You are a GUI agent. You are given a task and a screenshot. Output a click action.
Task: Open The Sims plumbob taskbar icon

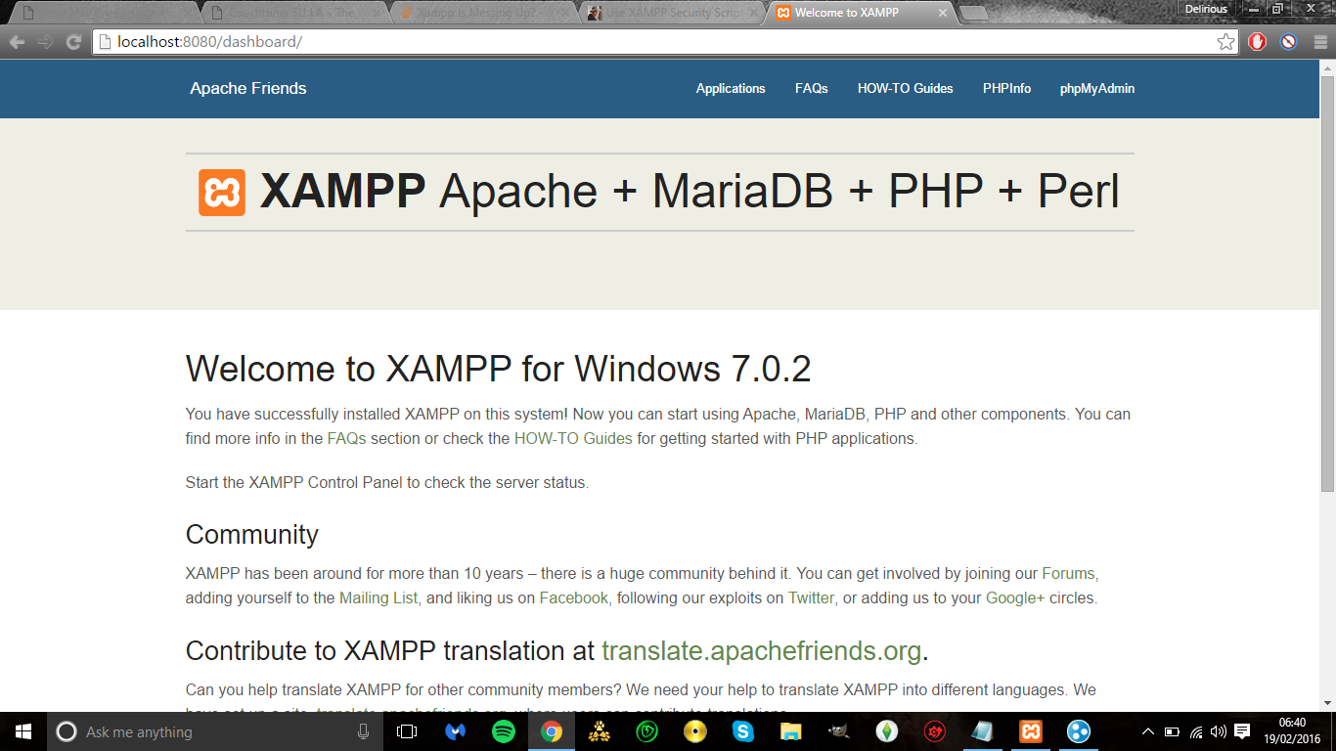pyautogui.click(x=887, y=731)
